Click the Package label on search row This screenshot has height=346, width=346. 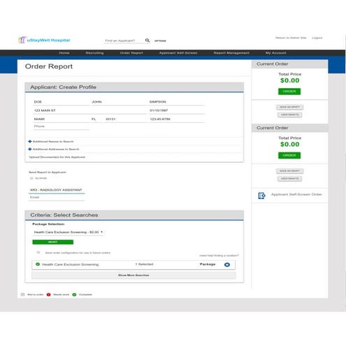pos(208,264)
